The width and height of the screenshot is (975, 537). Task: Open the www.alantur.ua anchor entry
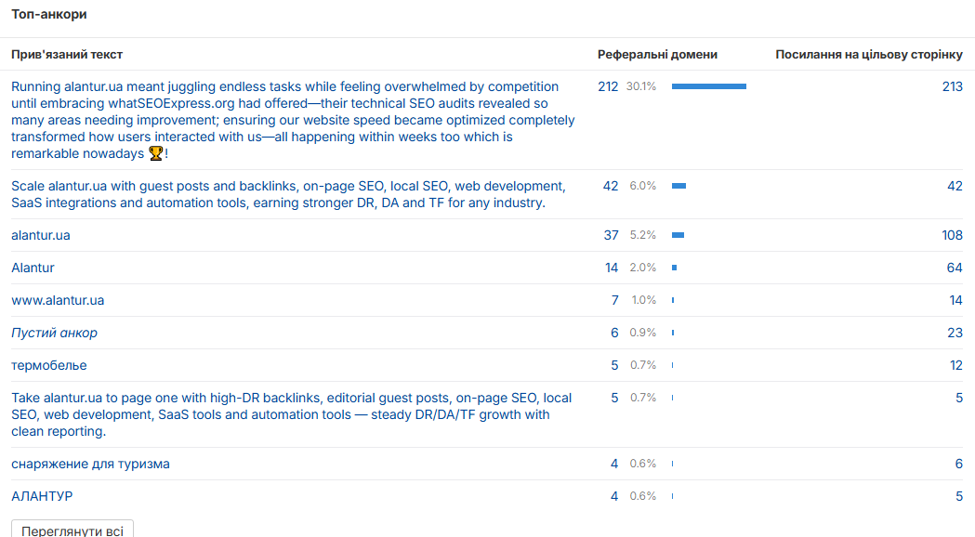click(58, 300)
